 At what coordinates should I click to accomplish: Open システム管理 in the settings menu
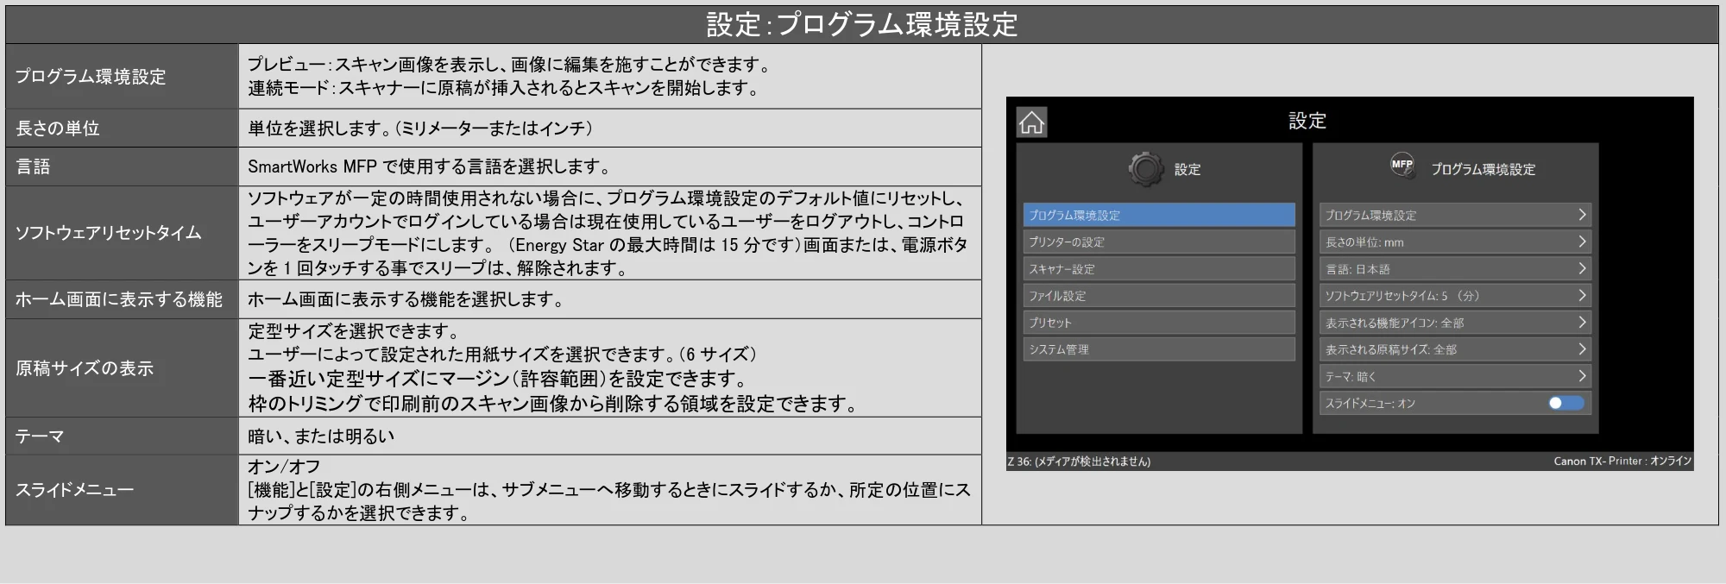[x=1159, y=349]
